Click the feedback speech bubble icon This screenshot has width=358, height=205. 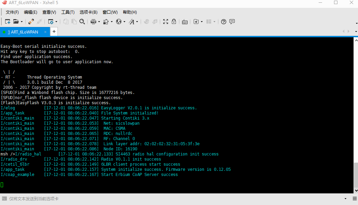click(232, 22)
